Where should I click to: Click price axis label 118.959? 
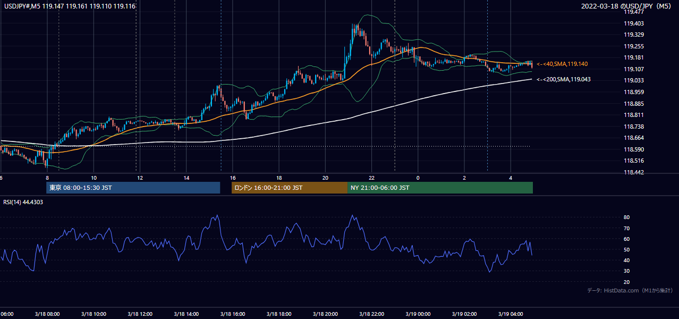(633, 92)
